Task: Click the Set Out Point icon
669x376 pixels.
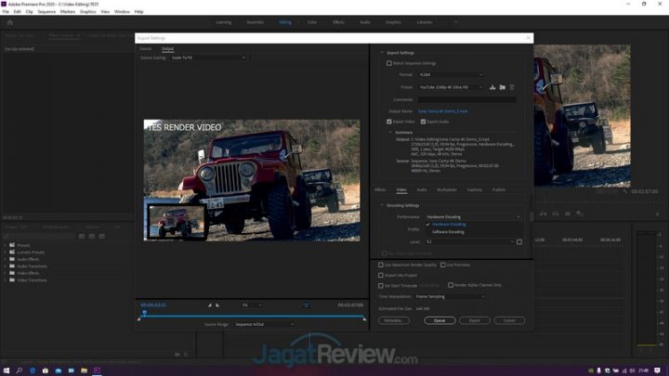Action: point(219,305)
